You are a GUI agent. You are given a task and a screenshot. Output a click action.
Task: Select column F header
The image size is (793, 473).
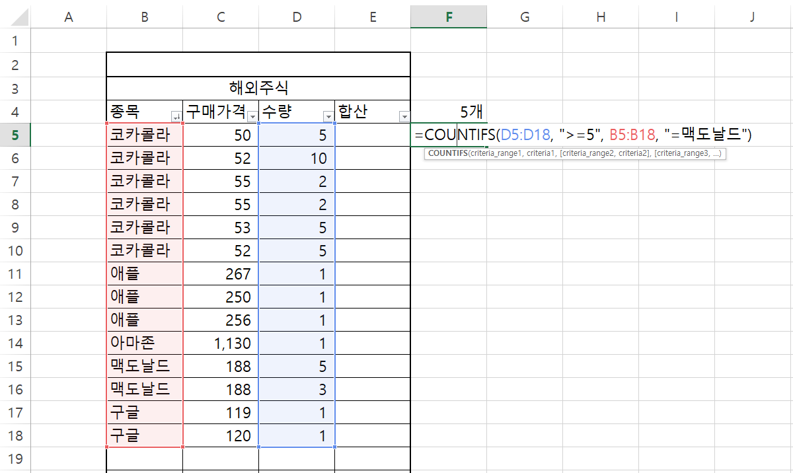[448, 18]
